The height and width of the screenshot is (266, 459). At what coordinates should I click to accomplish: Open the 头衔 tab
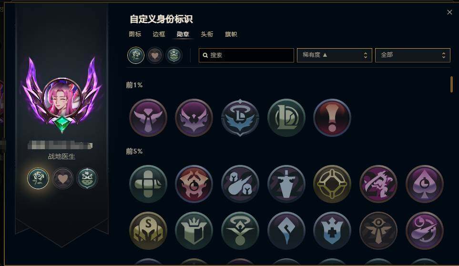pyautogui.click(x=207, y=34)
